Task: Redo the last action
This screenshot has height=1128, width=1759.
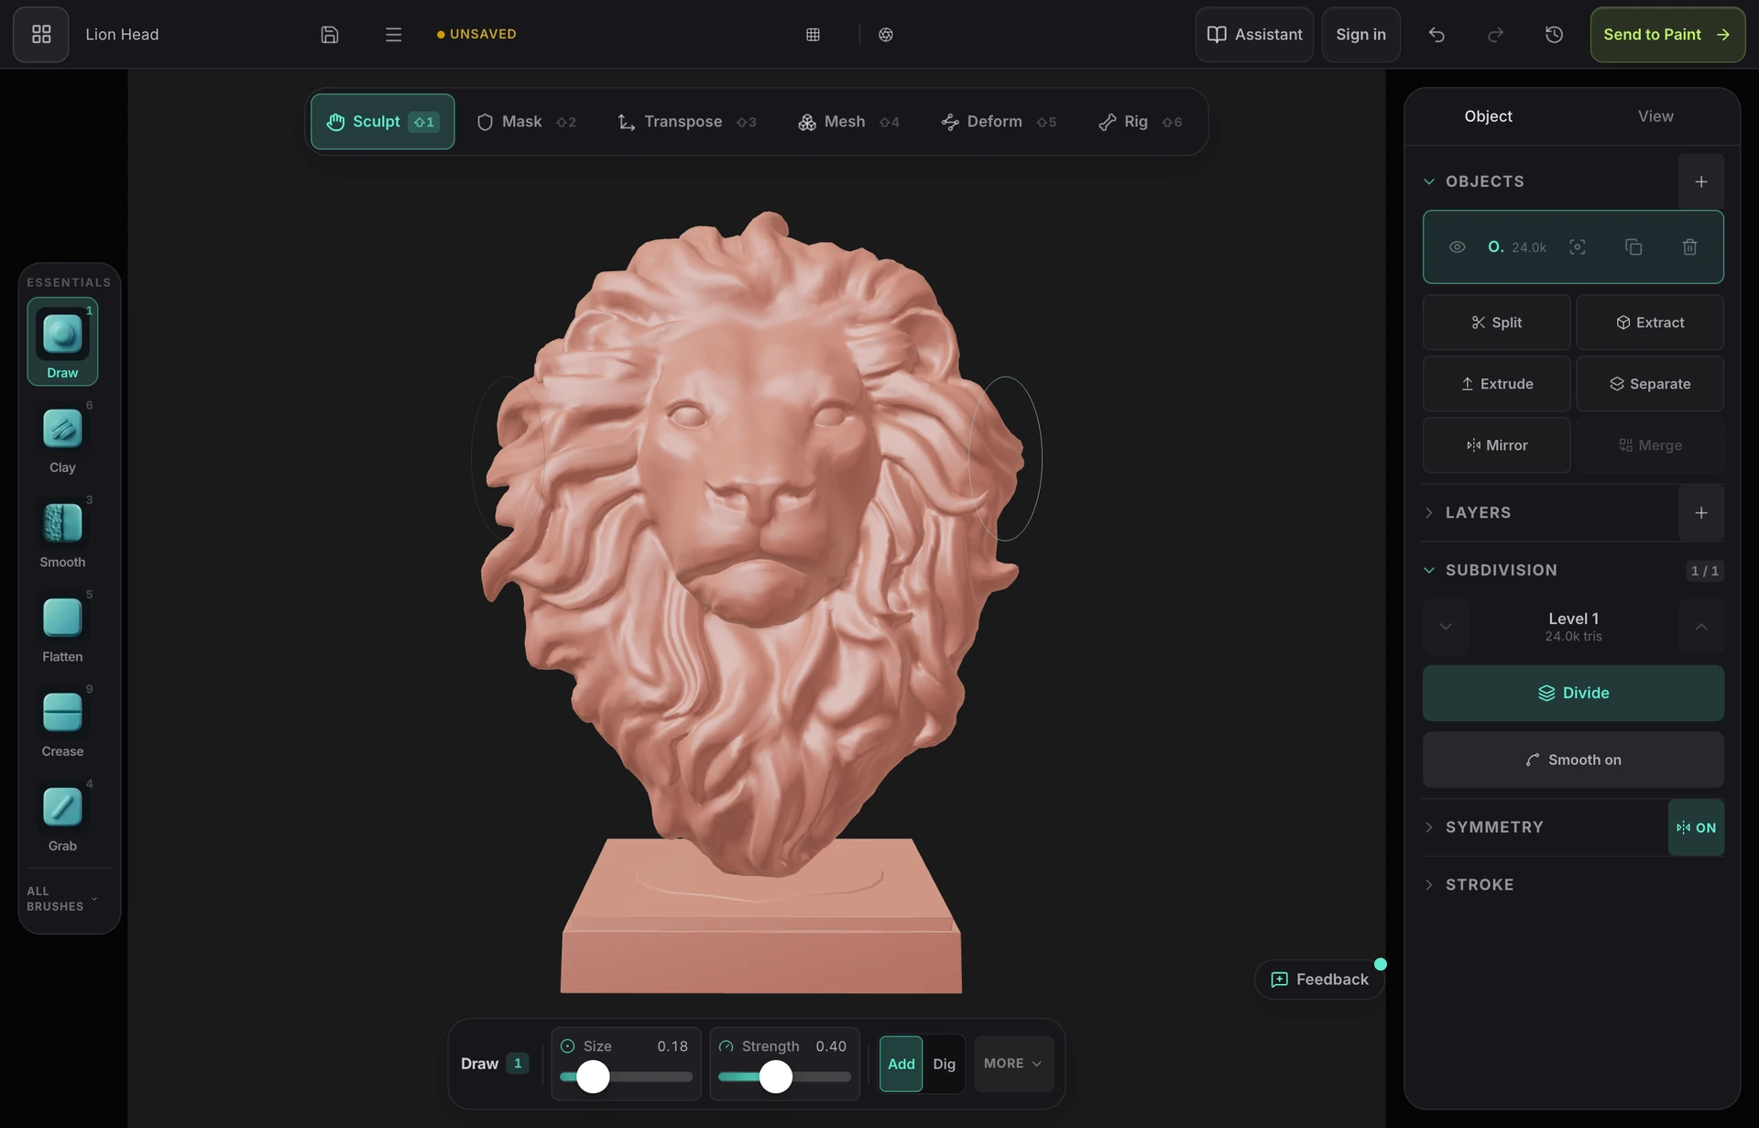Action: click(1495, 34)
